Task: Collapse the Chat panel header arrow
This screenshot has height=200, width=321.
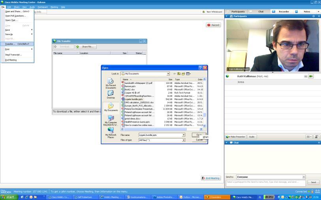Action: [x=227, y=143]
